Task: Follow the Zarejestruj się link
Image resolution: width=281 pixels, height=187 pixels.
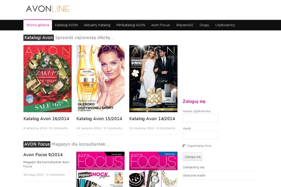Action: pos(193,166)
